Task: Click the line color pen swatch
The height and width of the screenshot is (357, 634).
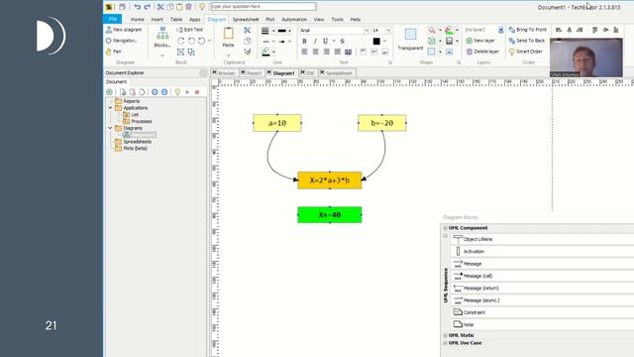Action: [265, 52]
